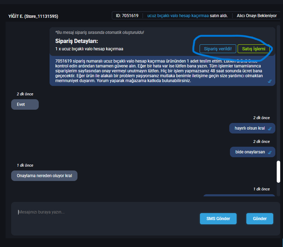The width and height of the screenshot is (283, 247).
Task: Click the read-receipt checkmarks on hayırlı olsun kral
Action: pos(270,129)
